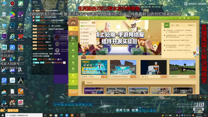Click the chicken mascot in news panel
208x117 pixels.
(196, 54)
